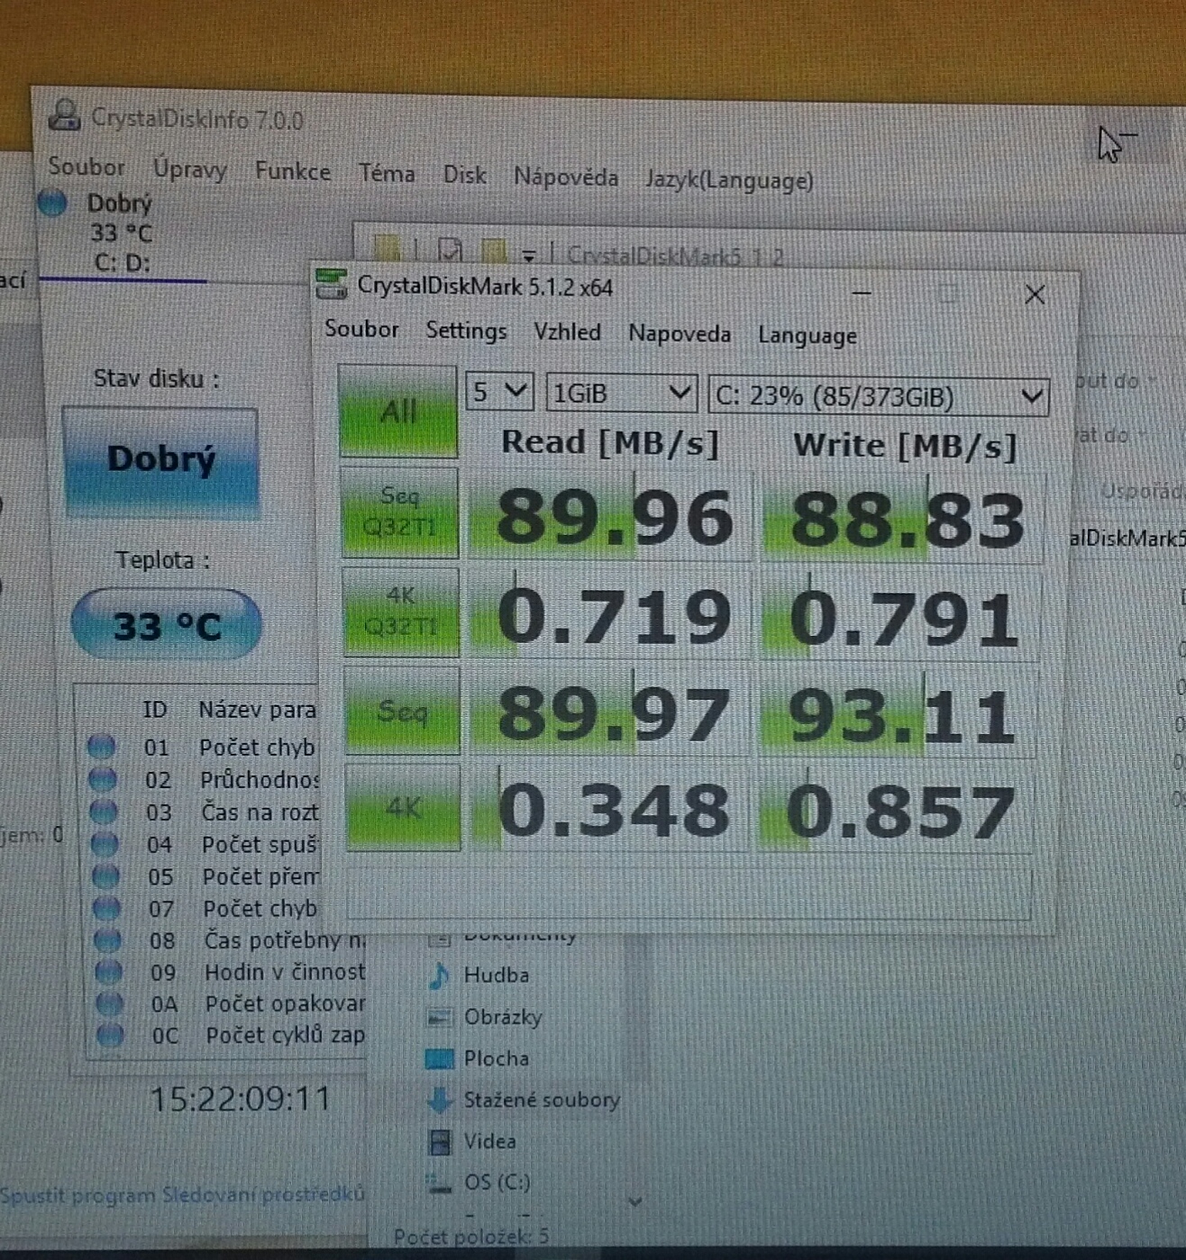
Task: Select the Dobrý 33 °C C: D: disk entry
Action: pyautogui.click(x=119, y=232)
